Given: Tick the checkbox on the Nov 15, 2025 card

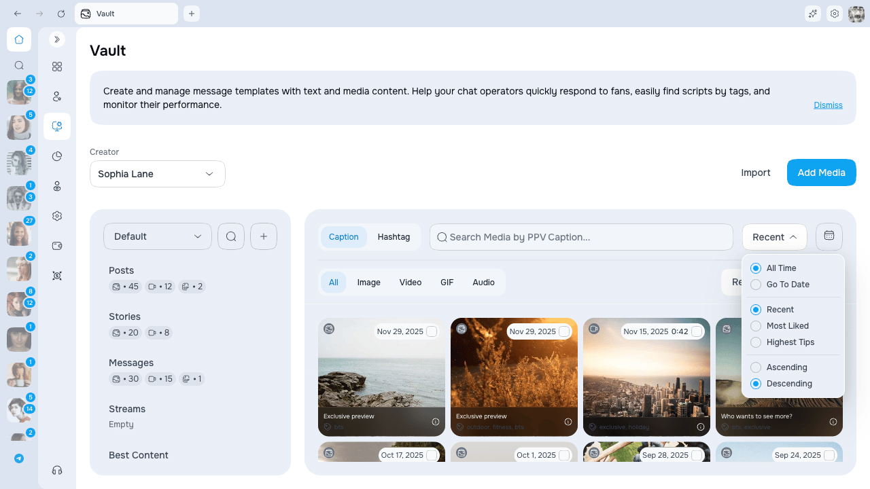Looking at the screenshot, I should (697, 331).
